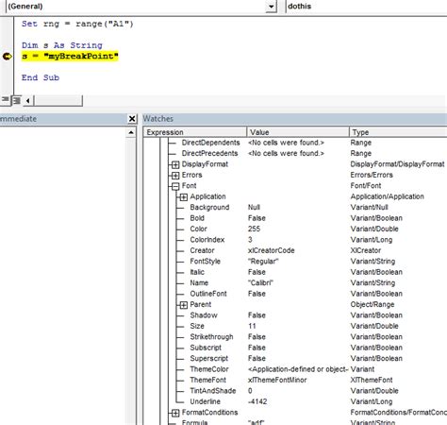
Task: Click the xlCreatorCode value
Action: click(272, 250)
